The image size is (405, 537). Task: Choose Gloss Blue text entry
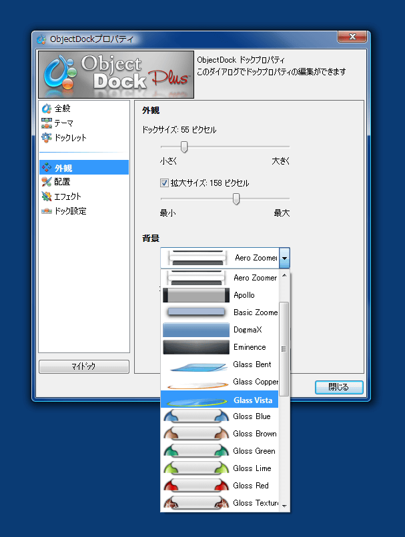pos(252,416)
